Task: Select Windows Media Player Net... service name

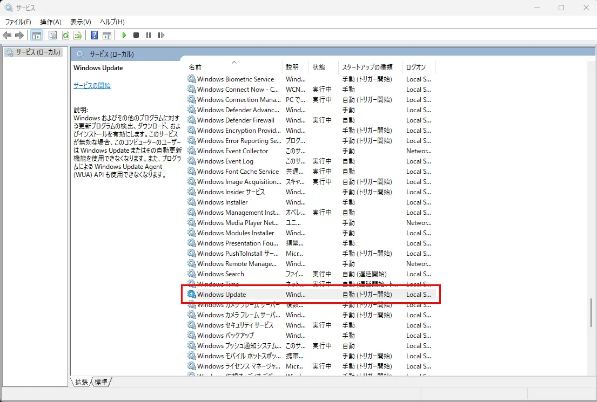Action: 238,222
